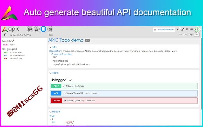Click the APIC Todo demo project name in the header
The width and height of the screenshot is (203, 127).
20,35
